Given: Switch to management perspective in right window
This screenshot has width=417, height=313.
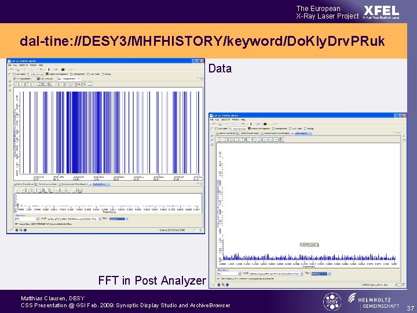Looking at the screenshot, I should pos(280,129).
